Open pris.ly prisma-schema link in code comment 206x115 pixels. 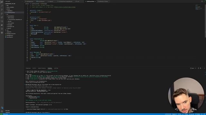[x=65, y=7]
